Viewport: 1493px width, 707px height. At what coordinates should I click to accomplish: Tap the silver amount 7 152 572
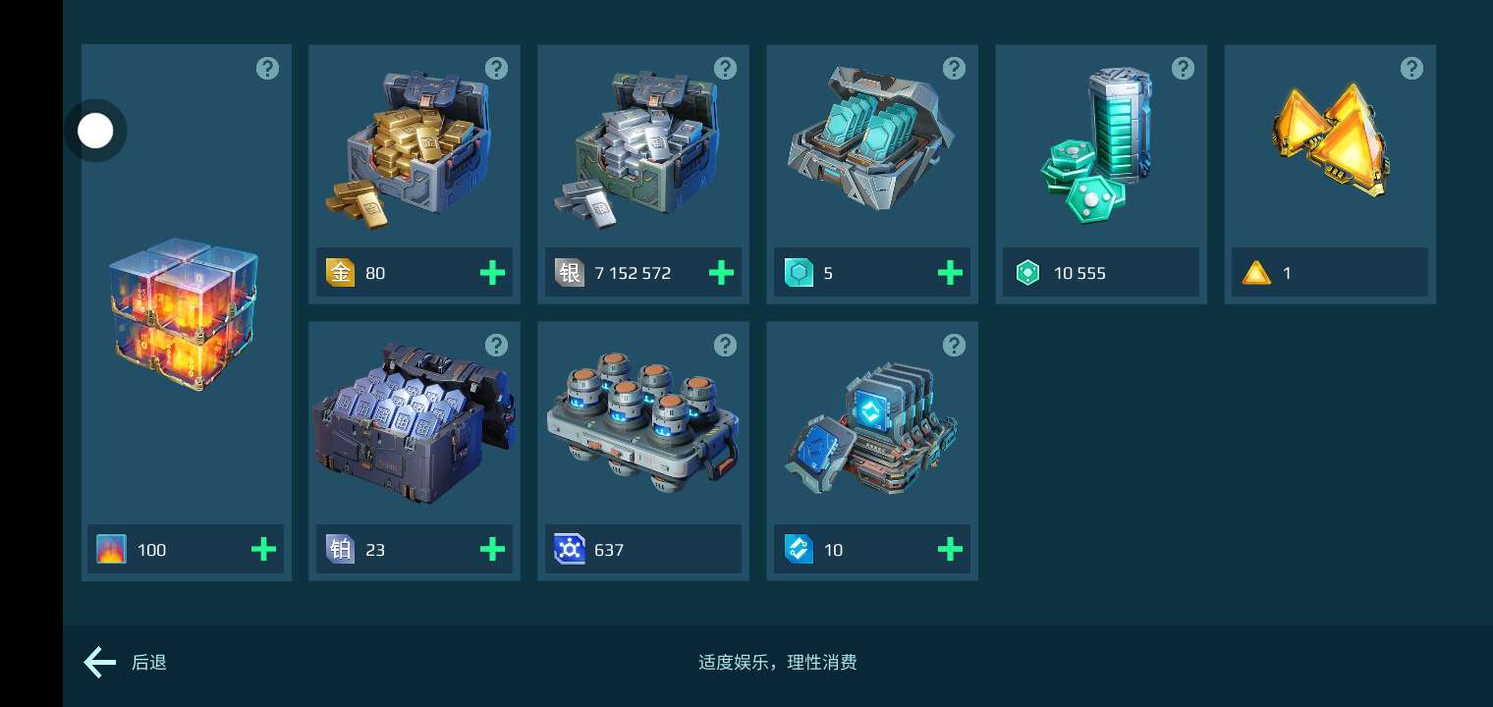pyautogui.click(x=633, y=273)
